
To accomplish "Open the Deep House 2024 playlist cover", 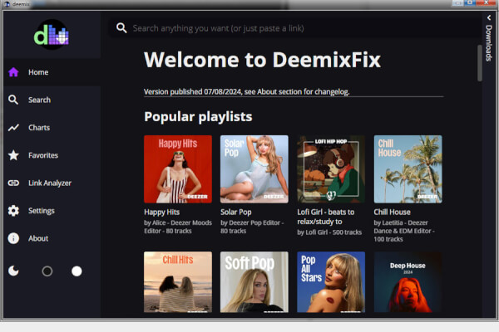I will [408, 282].
